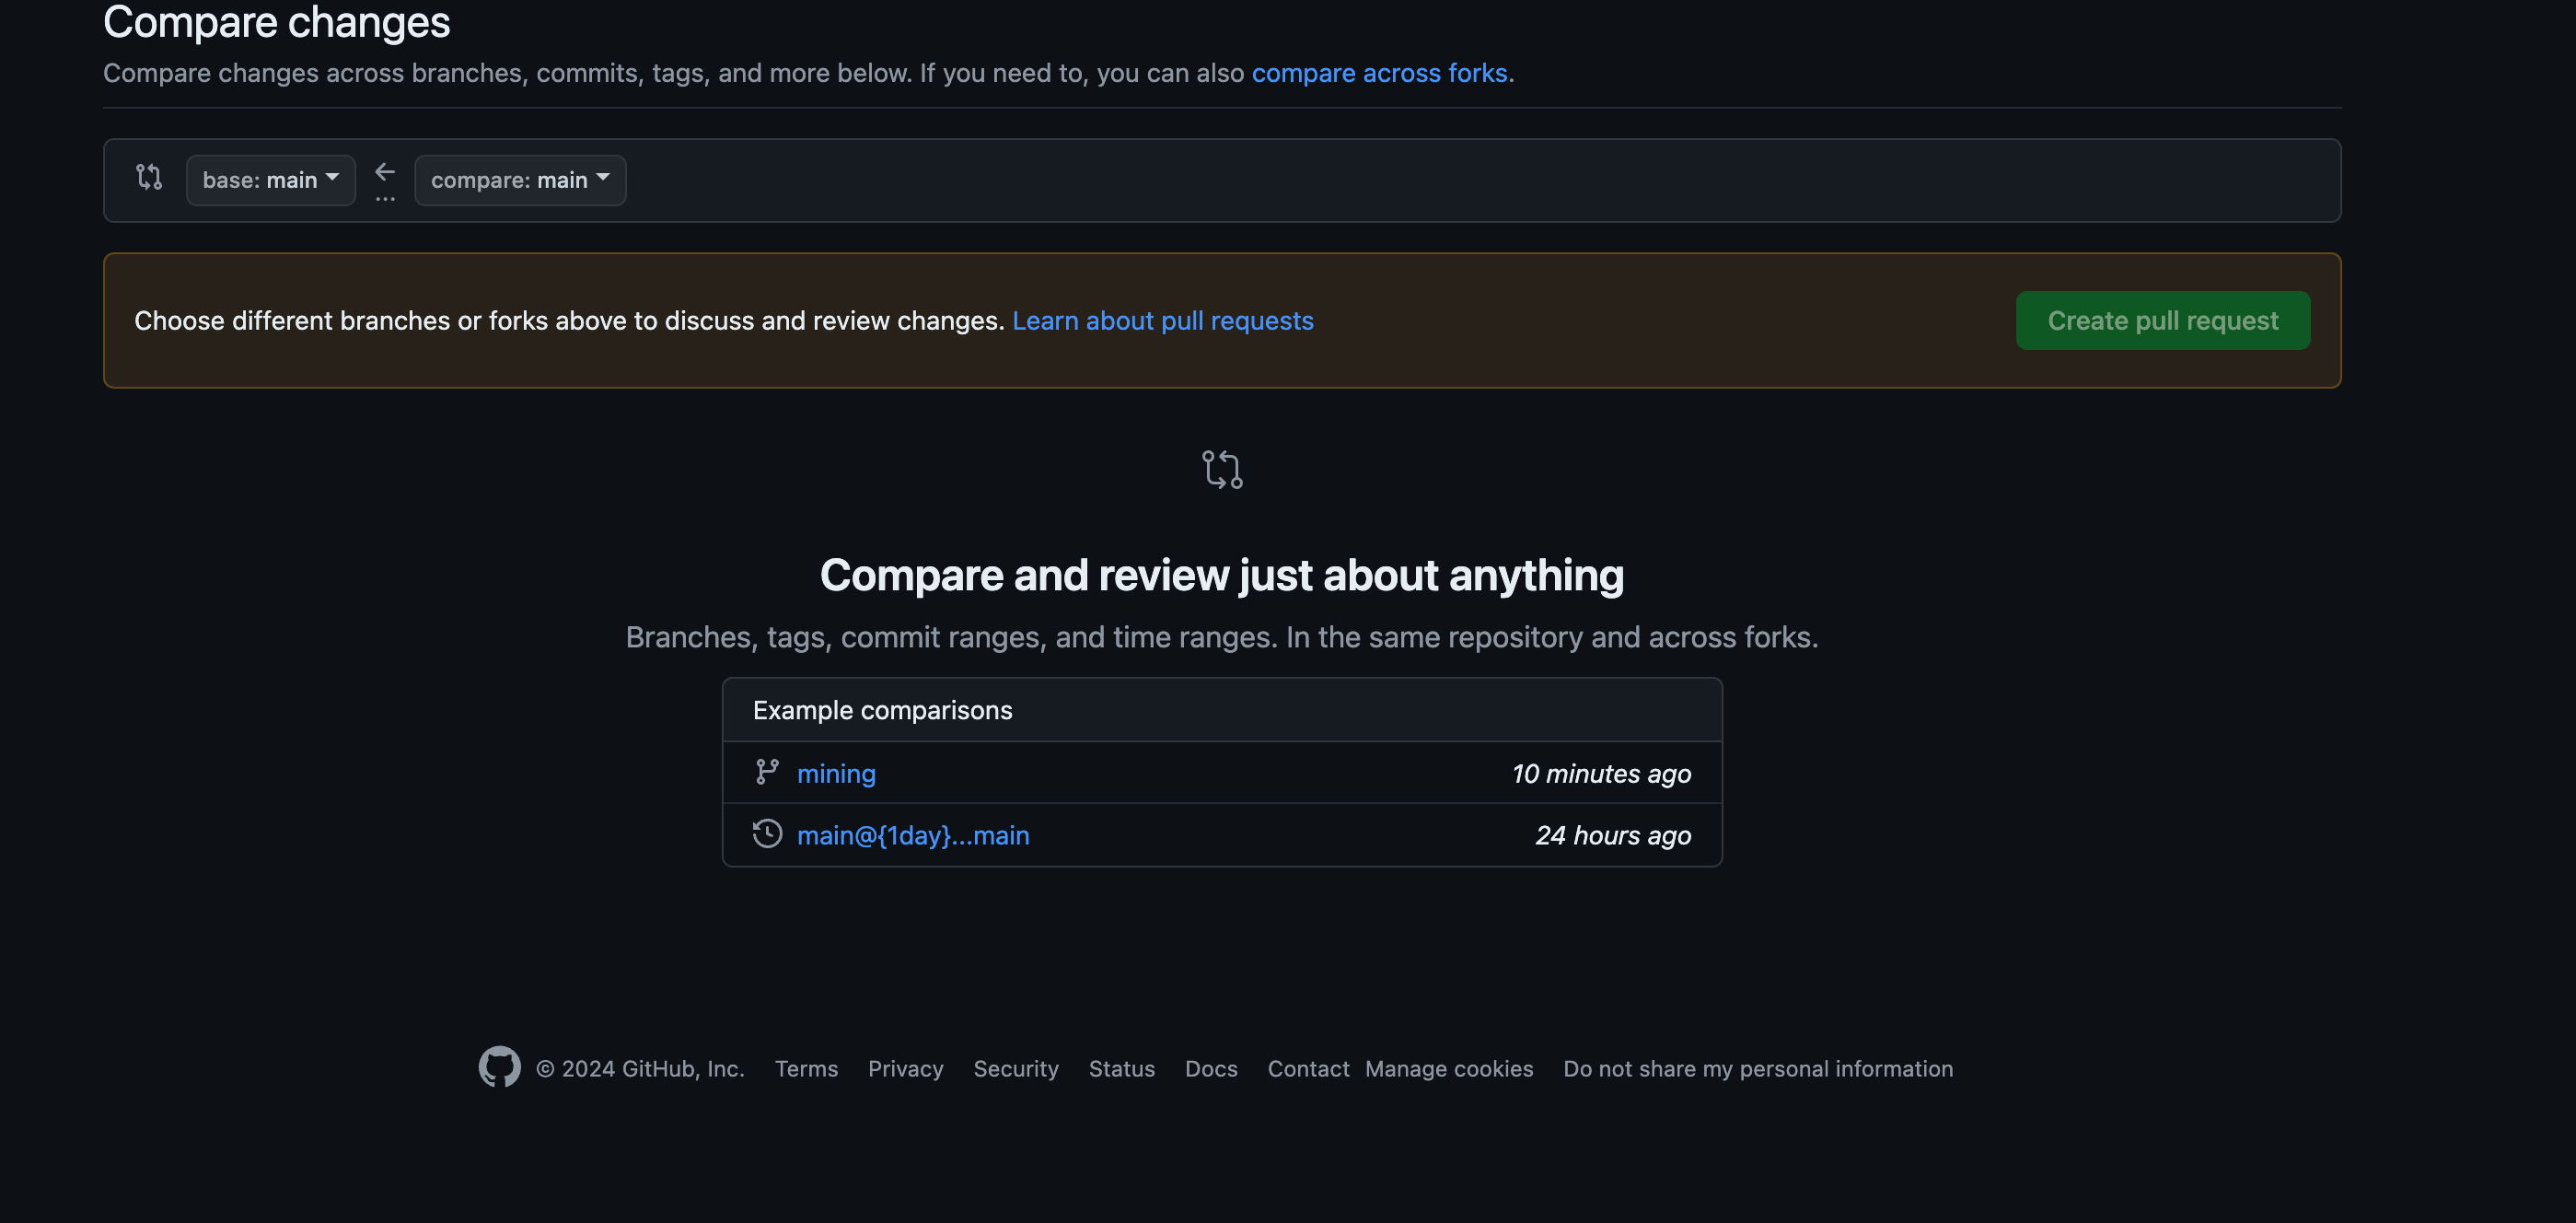Click the branch icon next to mining
The height and width of the screenshot is (1223, 2576).
pyautogui.click(x=767, y=772)
